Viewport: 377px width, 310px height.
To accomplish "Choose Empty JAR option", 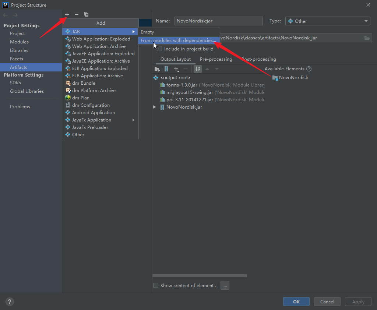I will click(x=179, y=32).
